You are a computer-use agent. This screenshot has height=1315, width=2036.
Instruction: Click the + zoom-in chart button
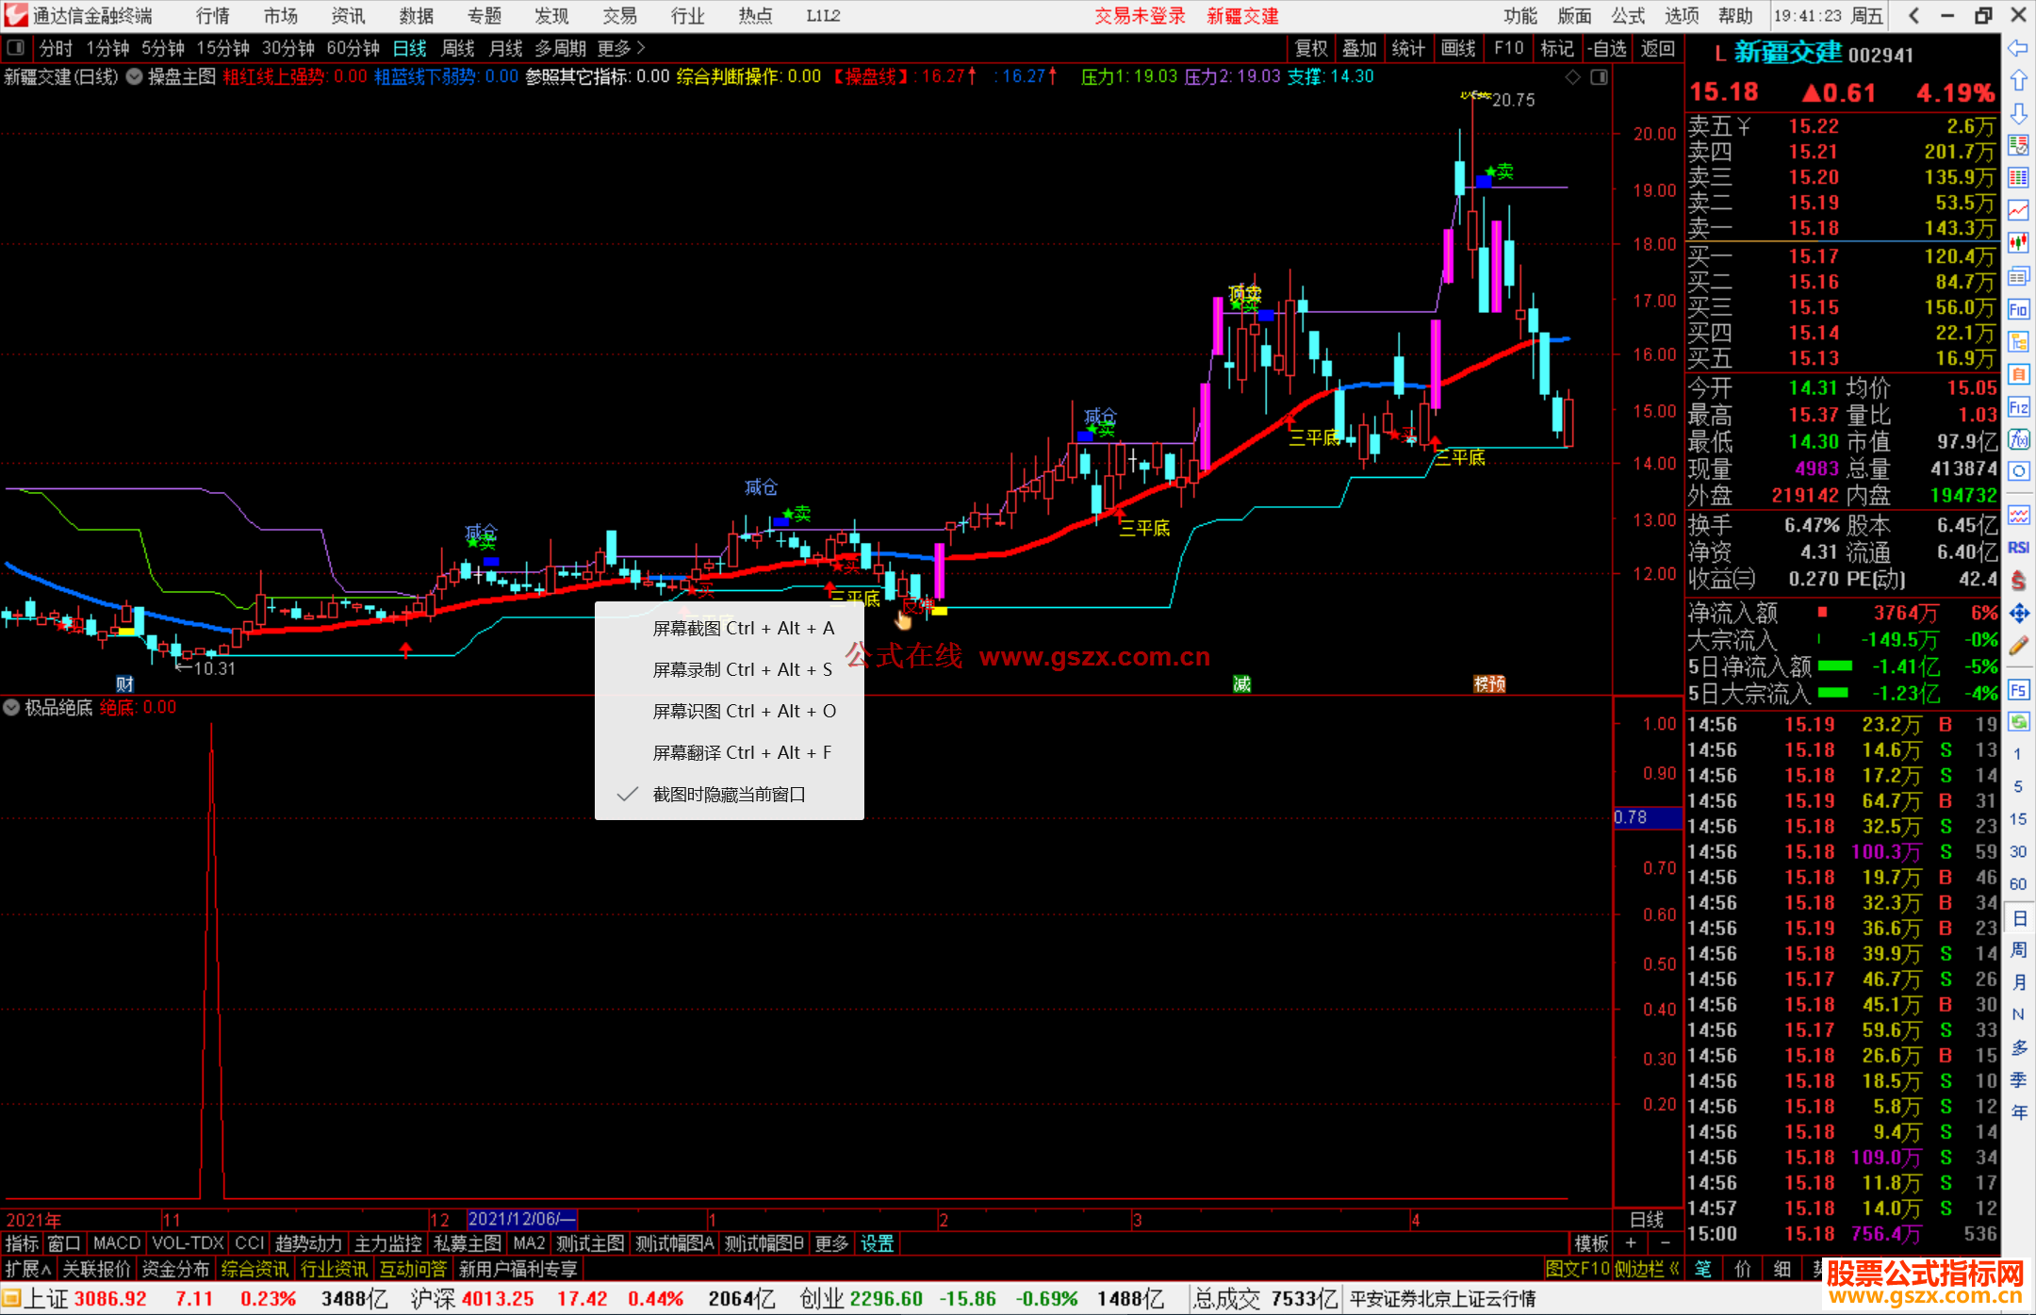click(x=1631, y=1243)
